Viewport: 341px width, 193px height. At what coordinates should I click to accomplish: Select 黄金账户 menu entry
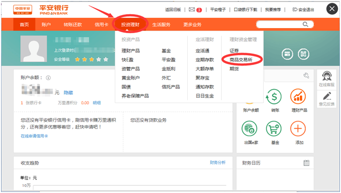(x=131, y=78)
